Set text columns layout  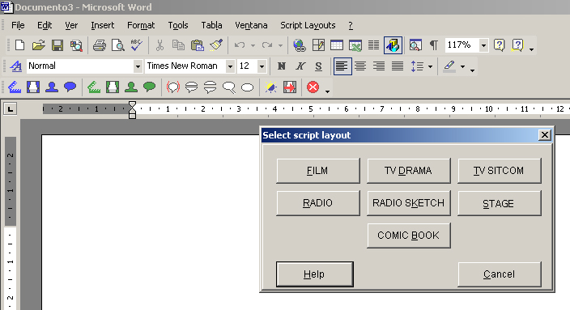pos(374,45)
